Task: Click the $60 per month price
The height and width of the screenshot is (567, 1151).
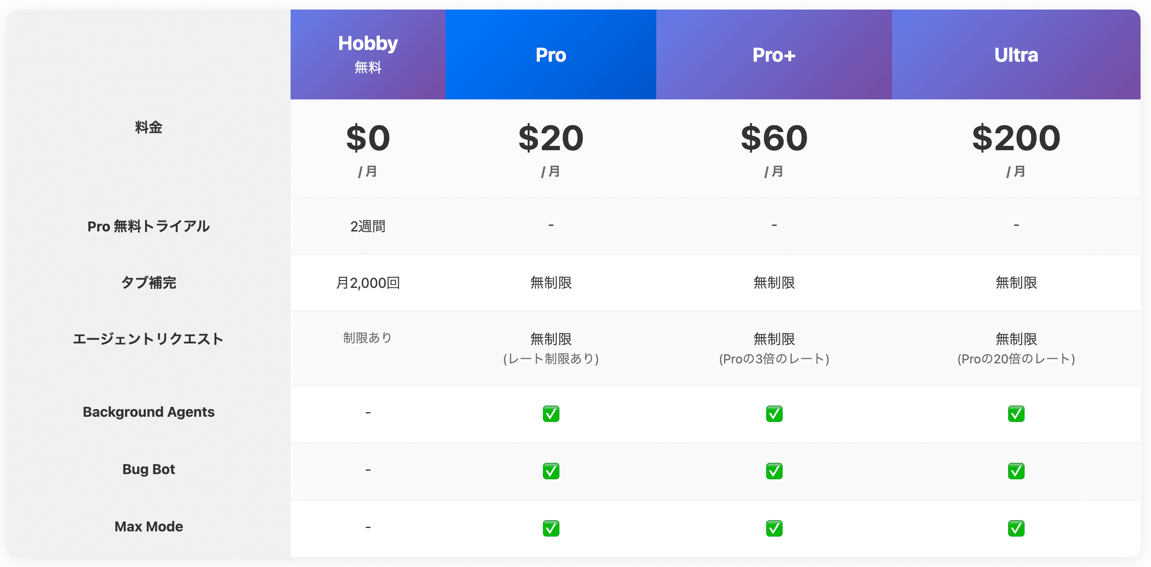Action: [774, 138]
